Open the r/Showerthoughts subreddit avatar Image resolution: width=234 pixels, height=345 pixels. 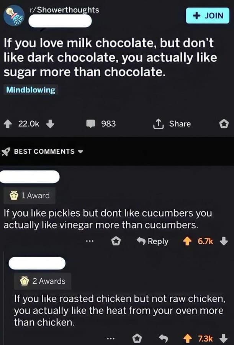click(14, 16)
